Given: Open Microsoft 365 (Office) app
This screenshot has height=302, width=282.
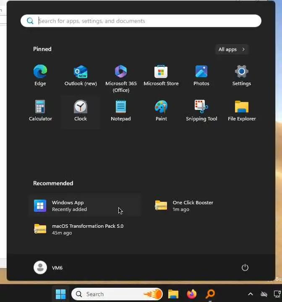Looking at the screenshot, I should click(121, 78).
